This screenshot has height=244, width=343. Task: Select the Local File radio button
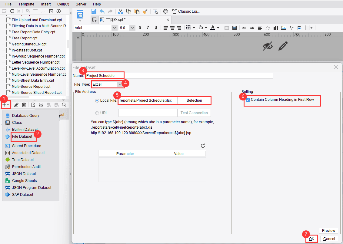coord(97,101)
